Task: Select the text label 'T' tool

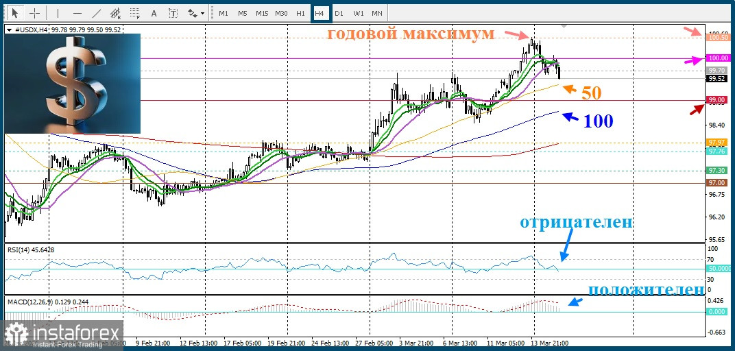Action: [173, 13]
